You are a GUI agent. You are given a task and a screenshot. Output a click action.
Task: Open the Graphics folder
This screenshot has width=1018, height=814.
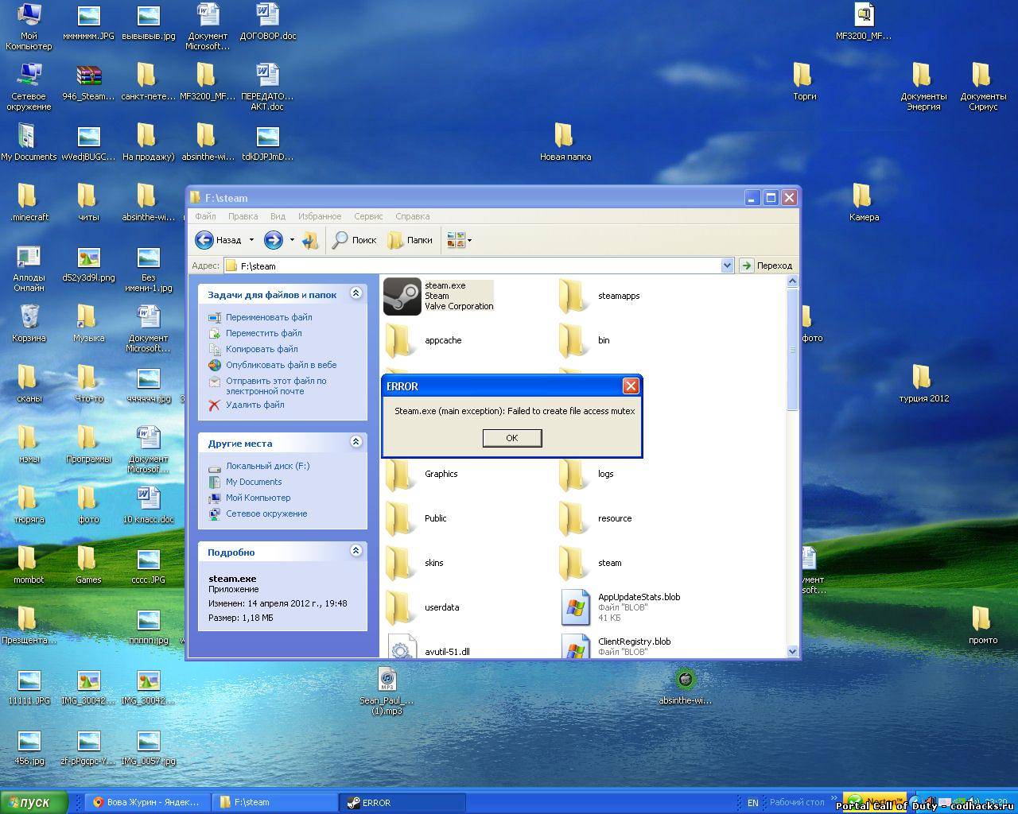(x=400, y=475)
